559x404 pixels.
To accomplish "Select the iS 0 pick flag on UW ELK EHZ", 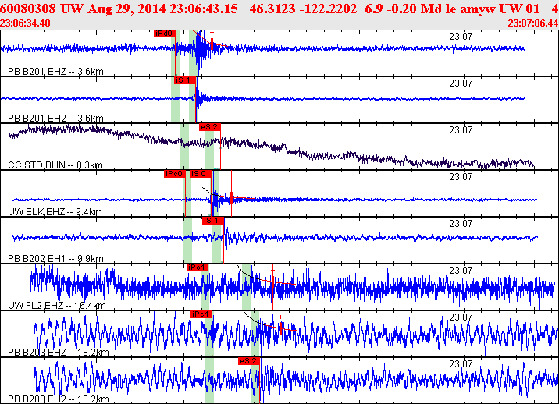I will click(201, 174).
